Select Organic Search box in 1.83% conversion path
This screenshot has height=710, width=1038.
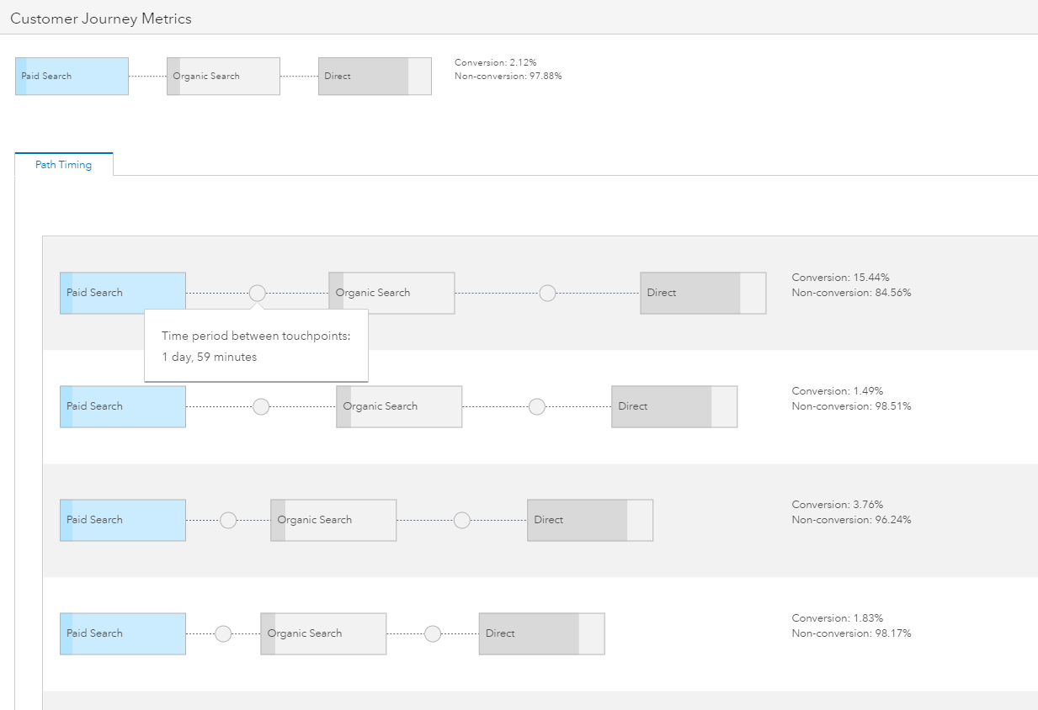point(323,633)
